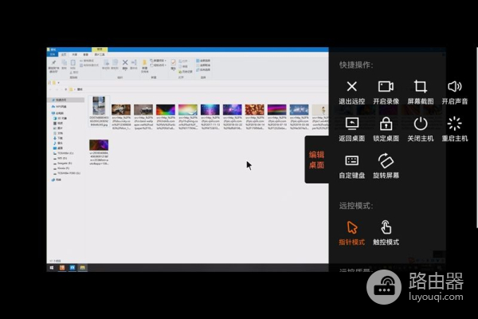Image resolution: width=478 pixels, height=319 pixels.
Task: Open the second-row purple image thumbnail
Action: pyautogui.click(x=99, y=147)
